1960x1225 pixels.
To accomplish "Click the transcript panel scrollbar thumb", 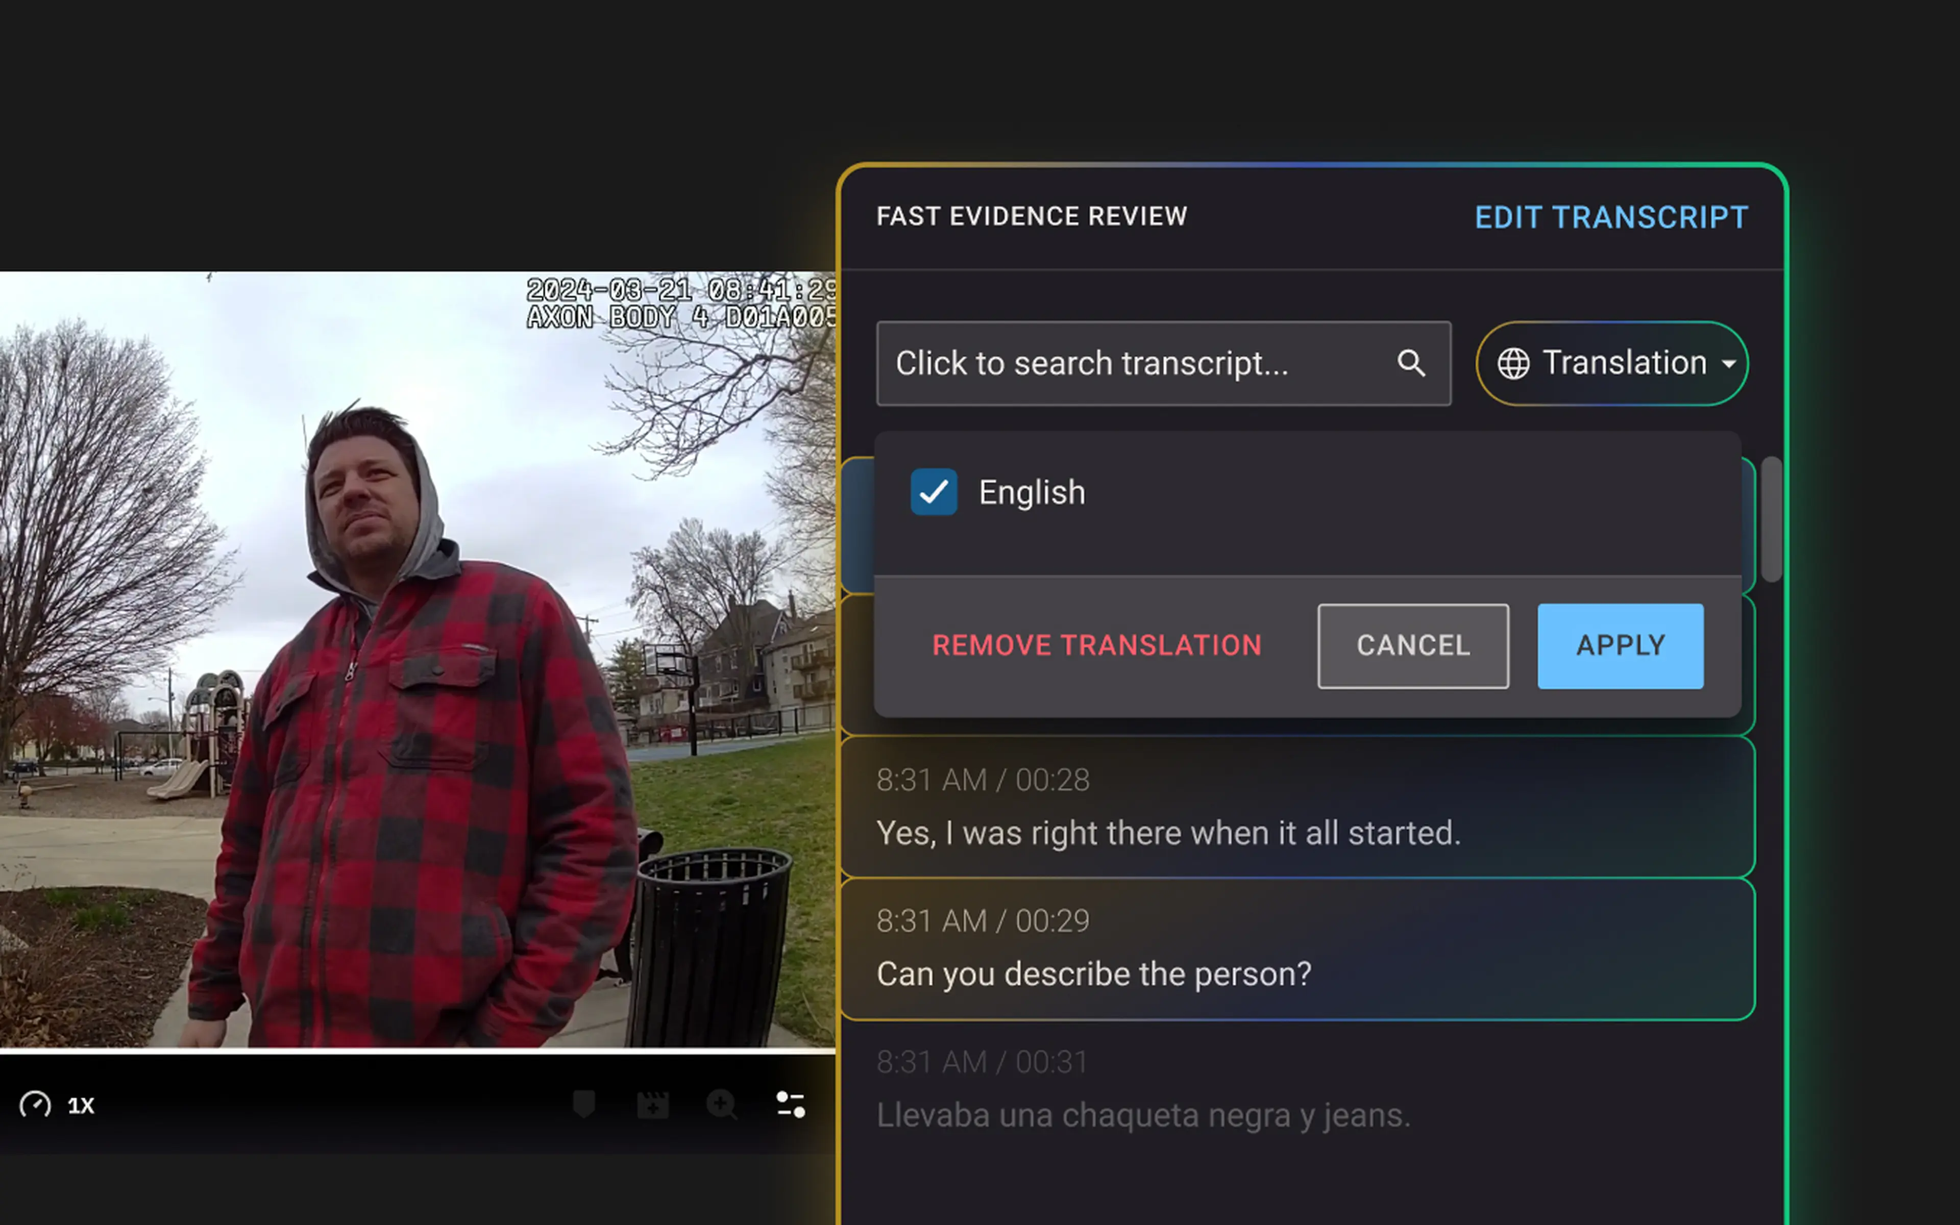I will (1771, 518).
